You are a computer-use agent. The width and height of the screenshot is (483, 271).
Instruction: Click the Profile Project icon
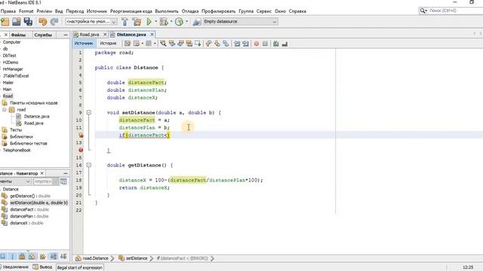[179, 22]
